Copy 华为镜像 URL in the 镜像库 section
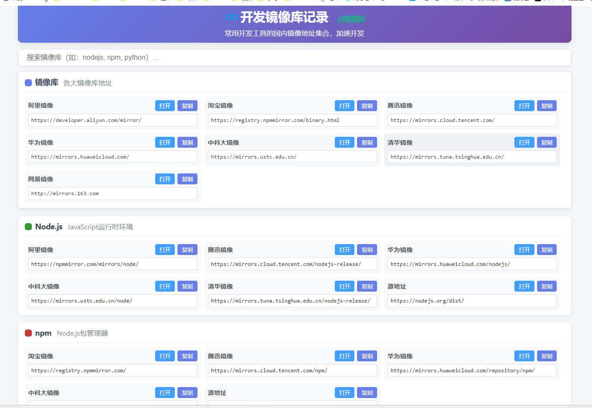 point(187,143)
